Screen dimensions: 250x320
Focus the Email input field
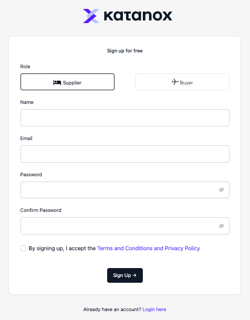tap(125, 154)
